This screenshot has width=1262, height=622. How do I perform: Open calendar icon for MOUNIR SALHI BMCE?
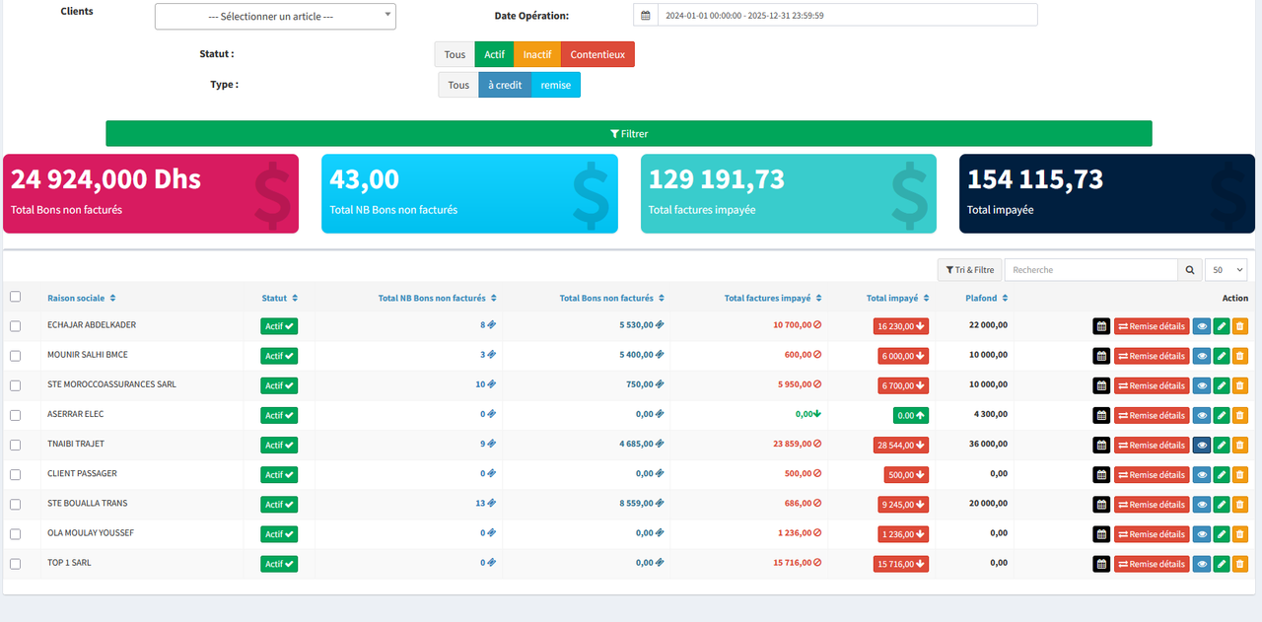pyautogui.click(x=1101, y=356)
